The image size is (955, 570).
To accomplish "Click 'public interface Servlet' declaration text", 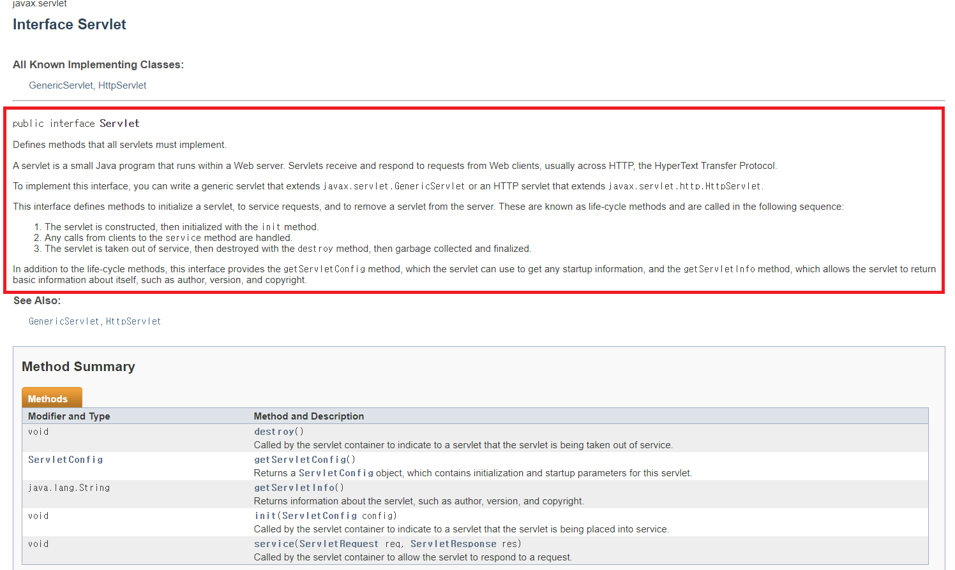I will [76, 124].
